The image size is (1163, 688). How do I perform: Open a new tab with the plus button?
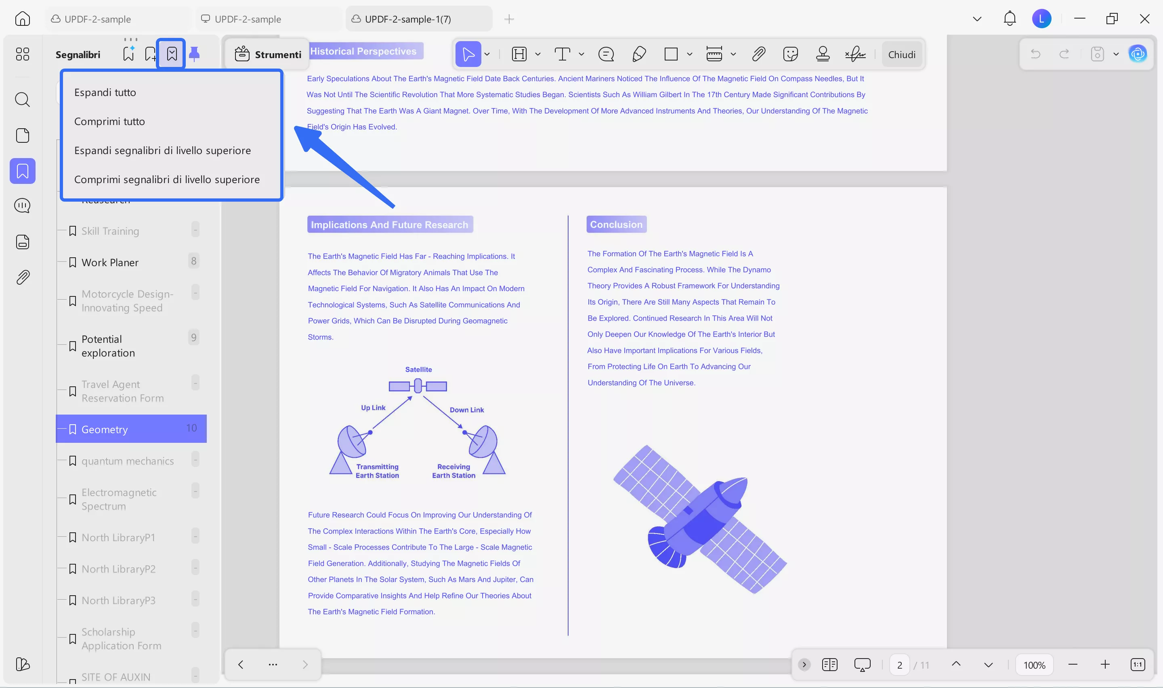coord(509,19)
